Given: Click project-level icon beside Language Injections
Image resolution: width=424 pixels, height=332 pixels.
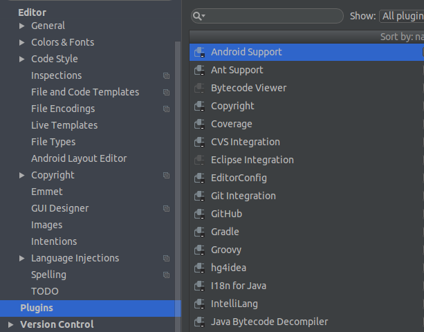Looking at the screenshot, I should (x=166, y=259).
